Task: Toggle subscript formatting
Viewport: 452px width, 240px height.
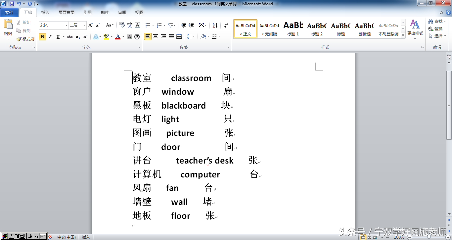Action: [77, 37]
